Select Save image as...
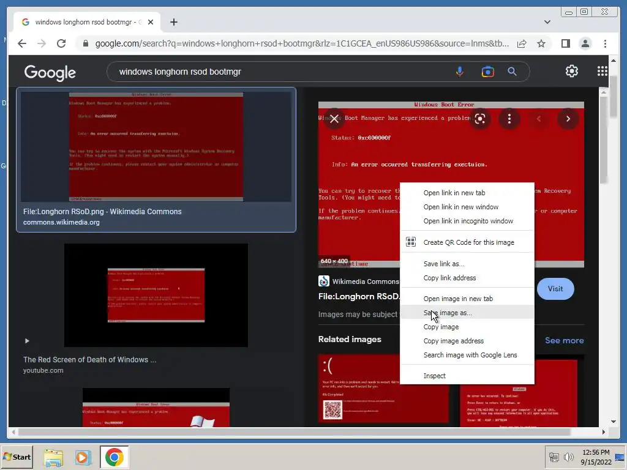This screenshot has height=470, width=627. [467, 313]
